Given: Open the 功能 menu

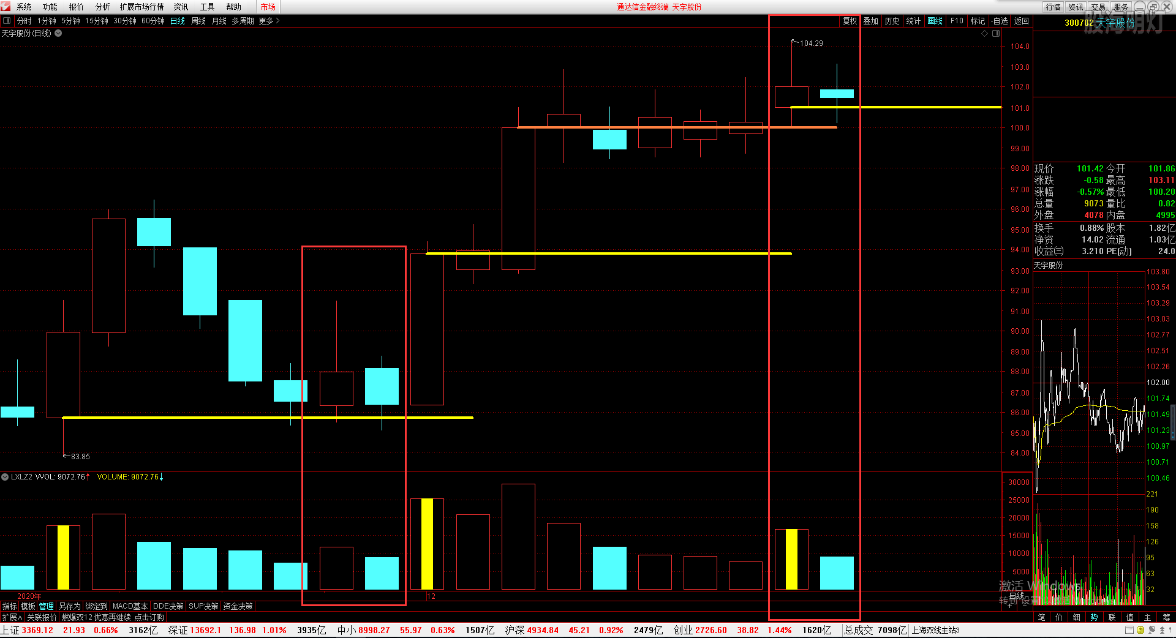Looking at the screenshot, I should 50,7.
